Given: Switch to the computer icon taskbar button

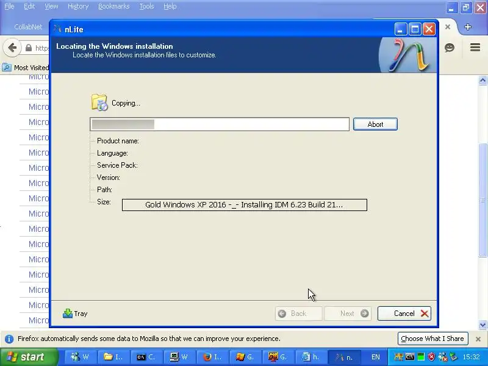Looking at the screenshot, I should point(179,357).
